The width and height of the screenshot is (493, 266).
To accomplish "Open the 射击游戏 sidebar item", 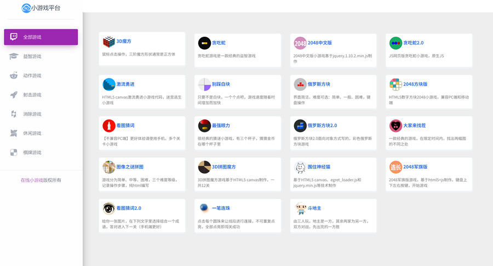I will (x=32, y=95).
